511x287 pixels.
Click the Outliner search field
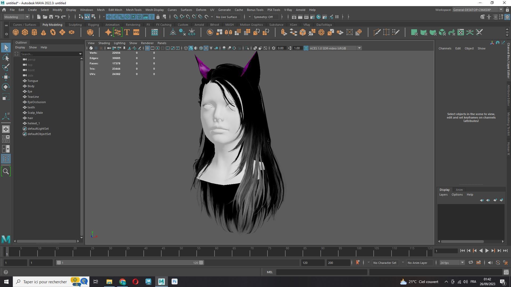click(49, 54)
